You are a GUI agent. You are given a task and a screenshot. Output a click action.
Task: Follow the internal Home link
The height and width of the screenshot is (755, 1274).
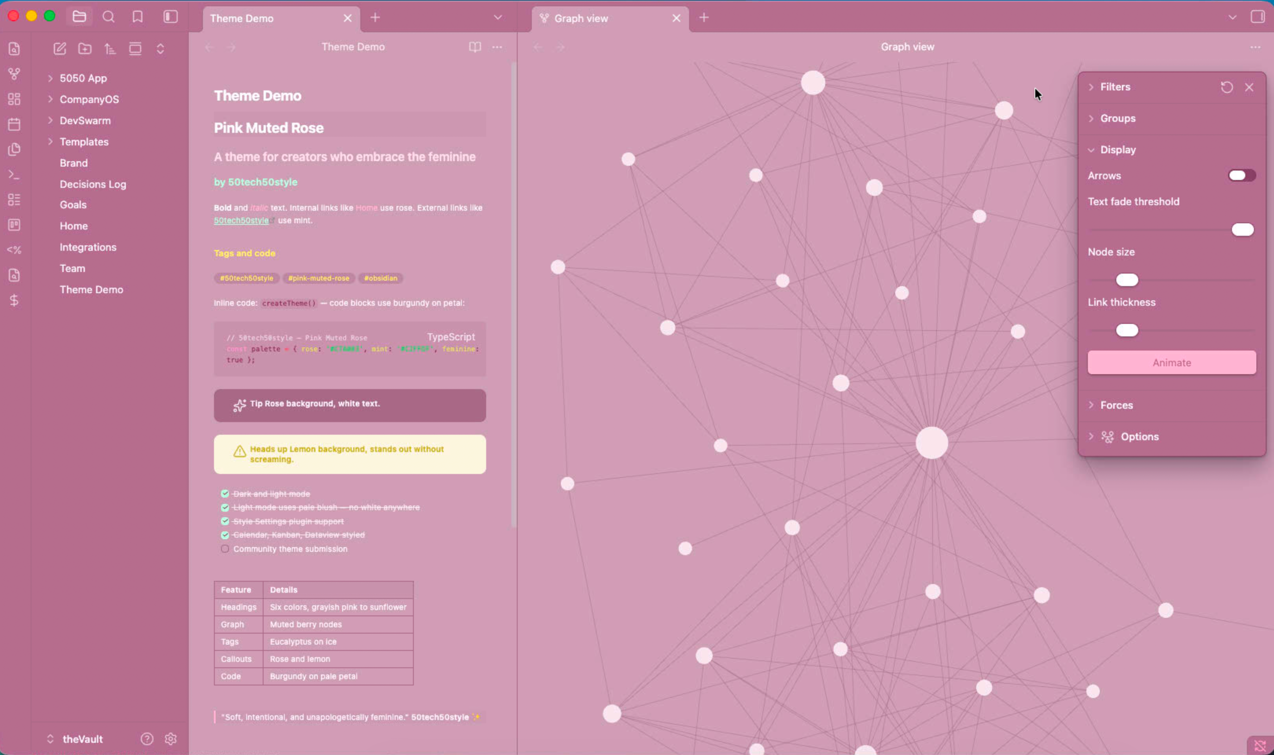[367, 208]
